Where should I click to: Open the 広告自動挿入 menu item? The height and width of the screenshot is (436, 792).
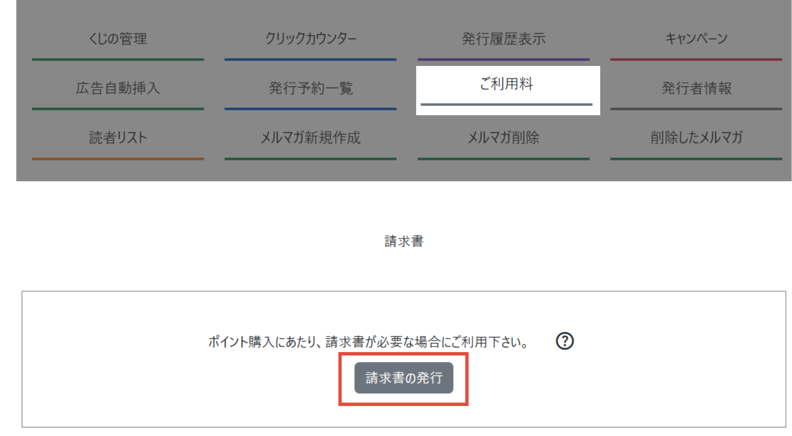pos(118,88)
